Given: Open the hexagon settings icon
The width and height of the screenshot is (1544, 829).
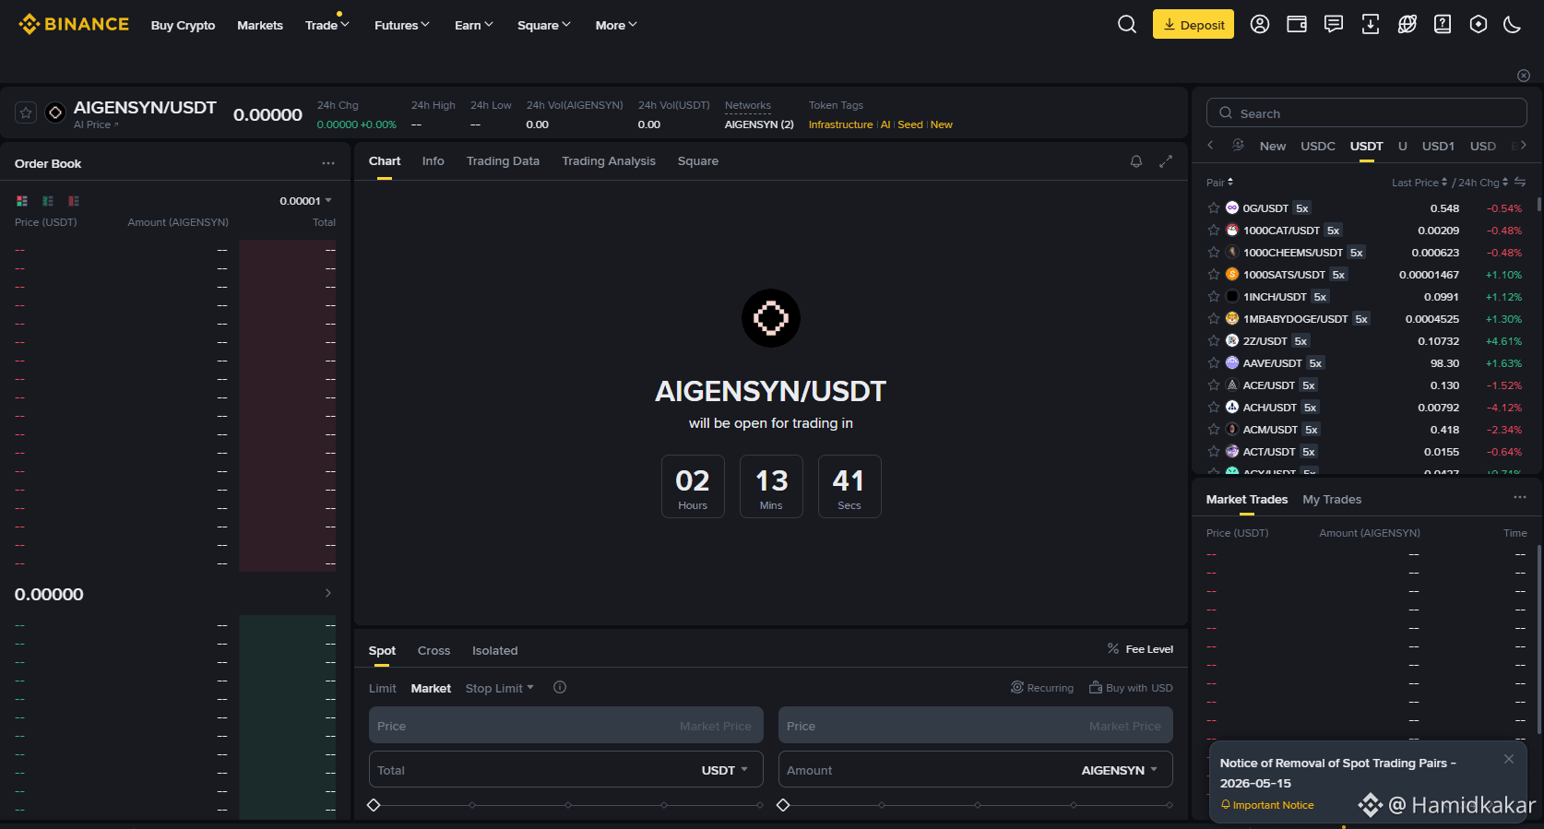Looking at the screenshot, I should click(1479, 24).
